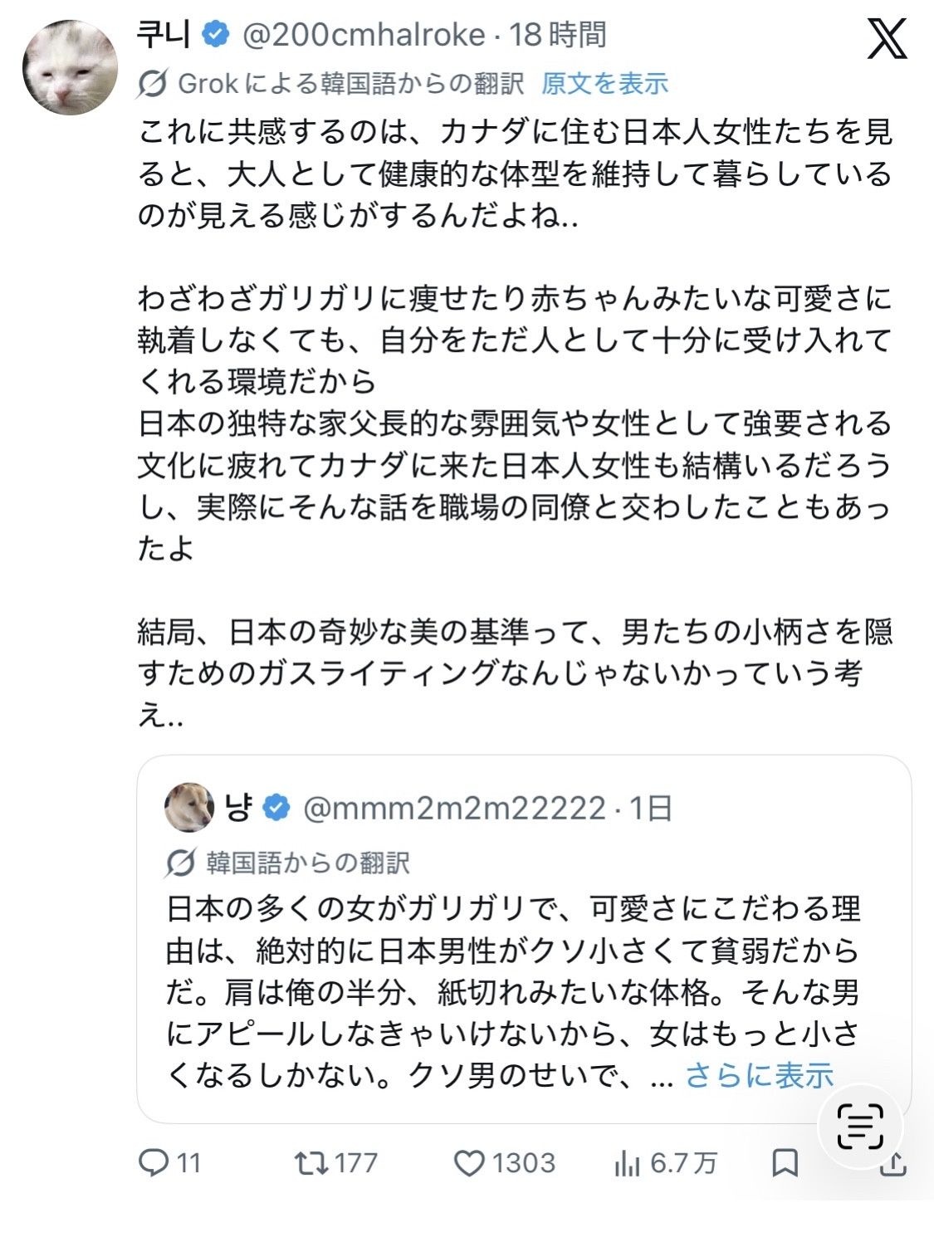Like the post with the heart icon
Image resolution: width=934 pixels, height=1237 pixels.
470,1163
